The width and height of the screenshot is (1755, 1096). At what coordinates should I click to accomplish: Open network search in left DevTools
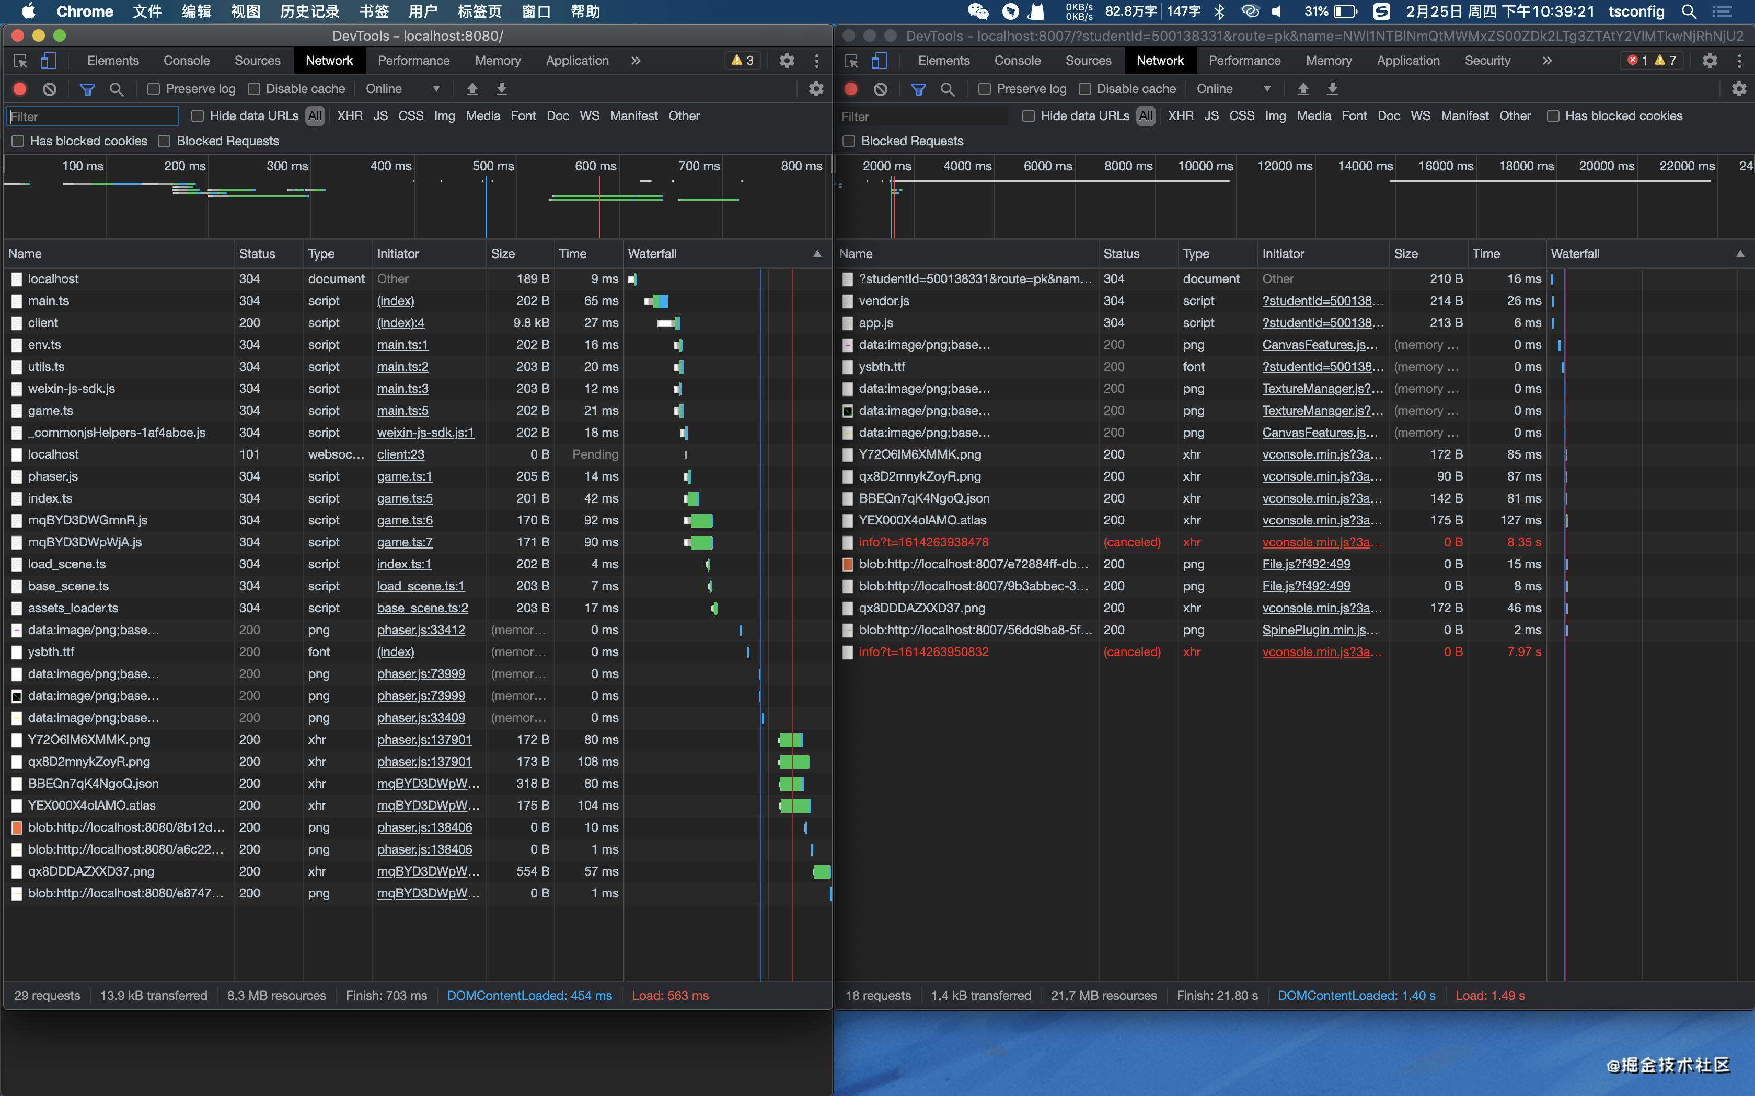point(116,89)
